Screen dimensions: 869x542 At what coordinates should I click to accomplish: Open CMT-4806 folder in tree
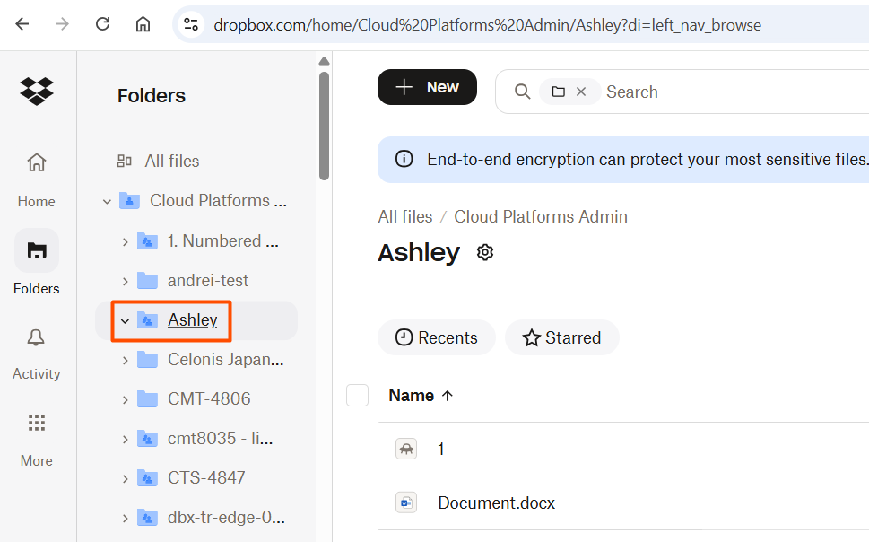(x=209, y=398)
